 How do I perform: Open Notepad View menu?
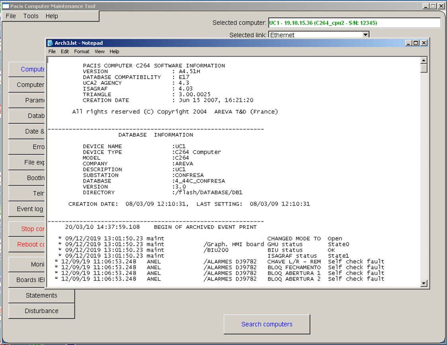(100, 51)
